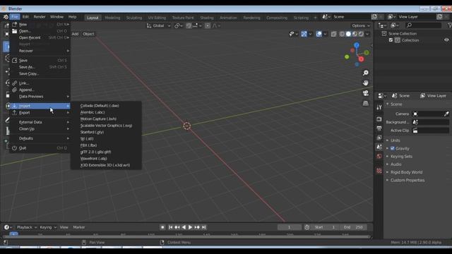The image size is (452, 254).
Task: Open the Scene properties tab icon
Action: (x=379, y=147)
